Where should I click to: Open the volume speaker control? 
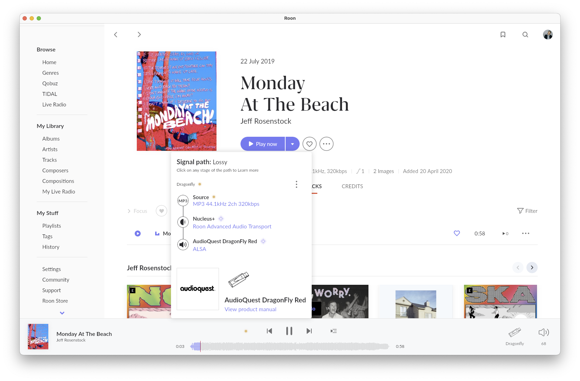(544, 332)
